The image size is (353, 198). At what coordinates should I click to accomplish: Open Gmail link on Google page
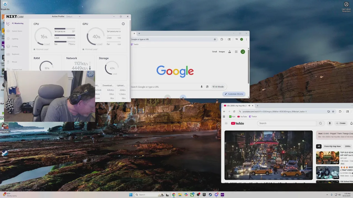tap(215, 52)
